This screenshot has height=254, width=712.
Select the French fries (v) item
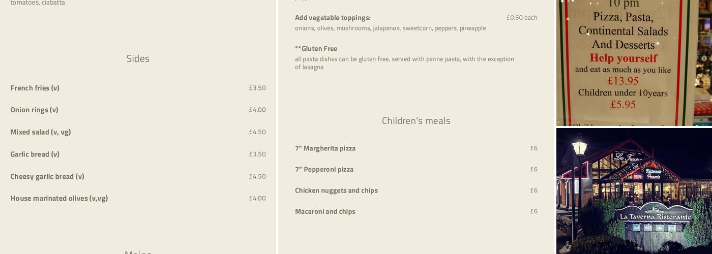35,88
